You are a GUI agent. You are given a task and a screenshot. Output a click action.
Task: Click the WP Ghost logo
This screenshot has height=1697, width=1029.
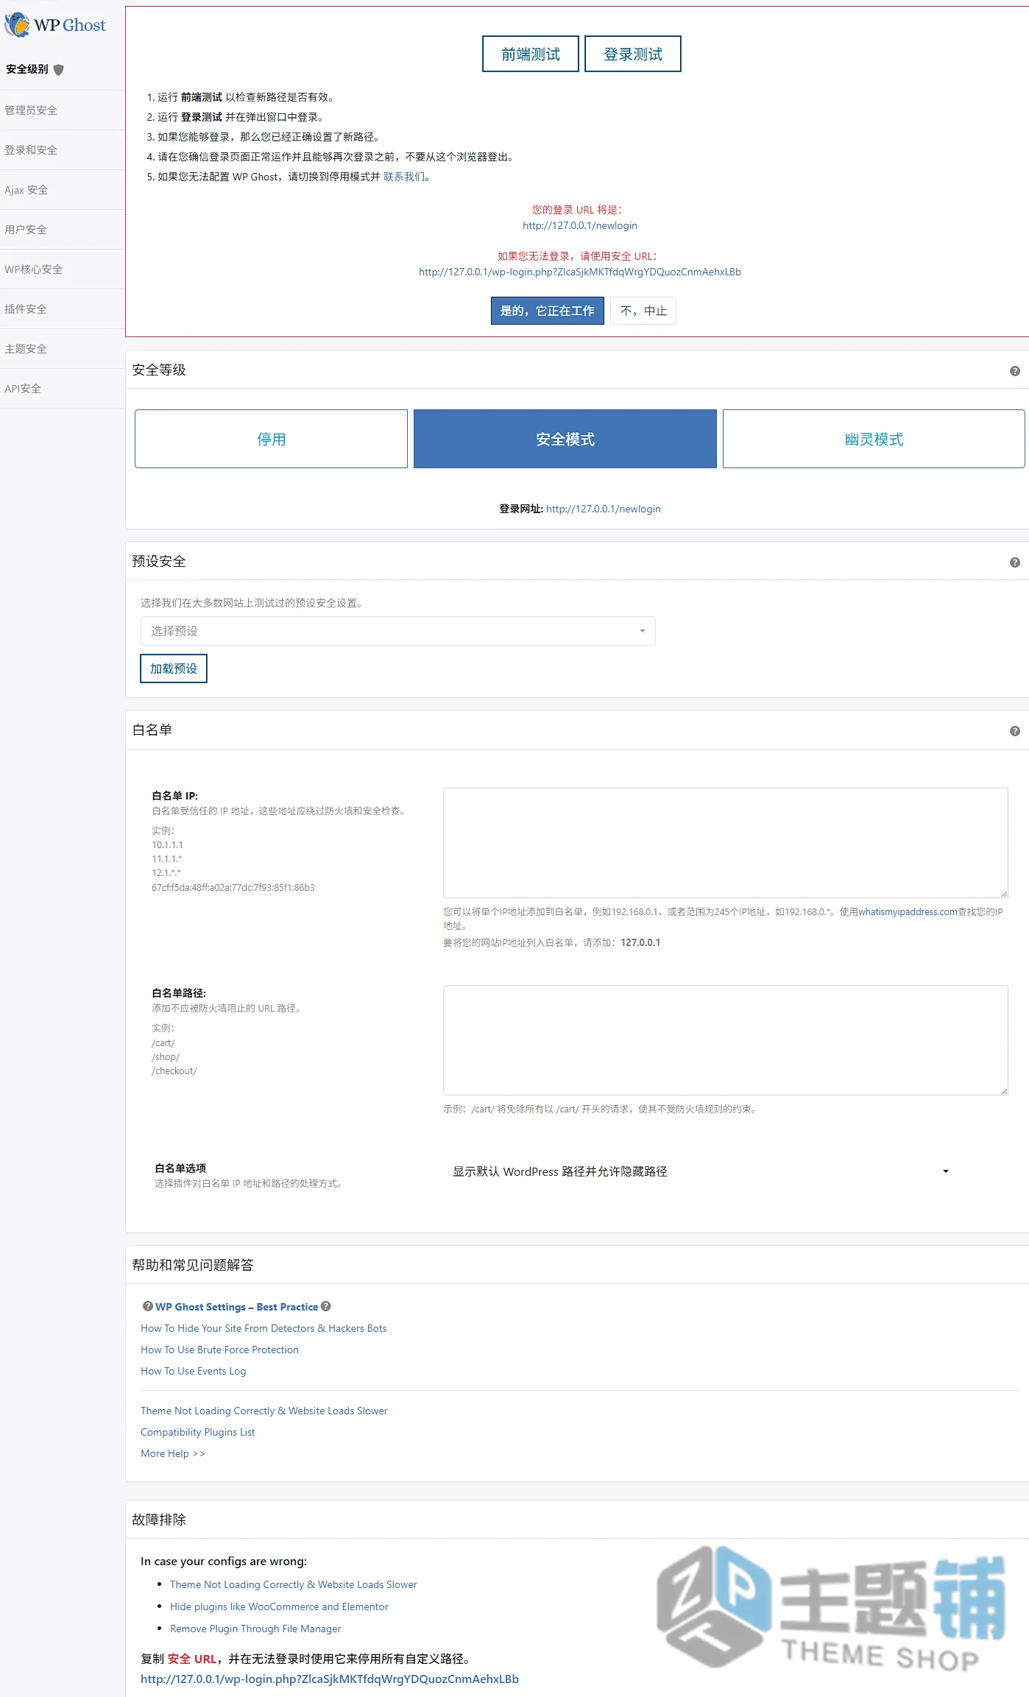(55, 25)
